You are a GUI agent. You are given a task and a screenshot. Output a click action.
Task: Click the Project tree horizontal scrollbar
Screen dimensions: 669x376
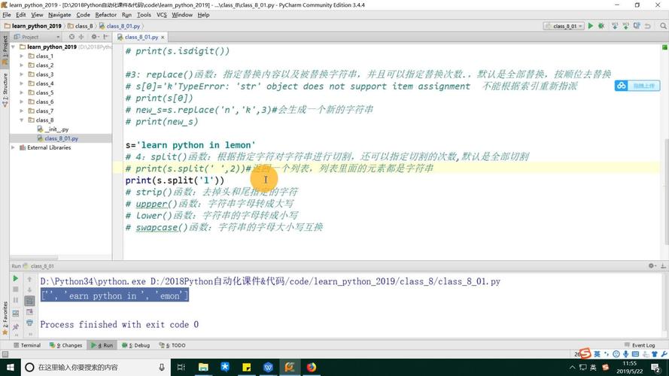point(34,257)
